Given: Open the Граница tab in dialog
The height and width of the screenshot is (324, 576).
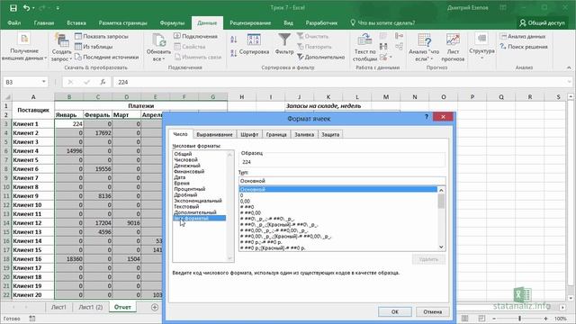Looking at the screenshot, I should pos(276,134).
